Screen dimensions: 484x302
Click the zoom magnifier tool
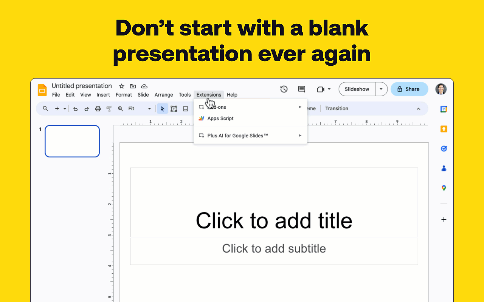121,109
